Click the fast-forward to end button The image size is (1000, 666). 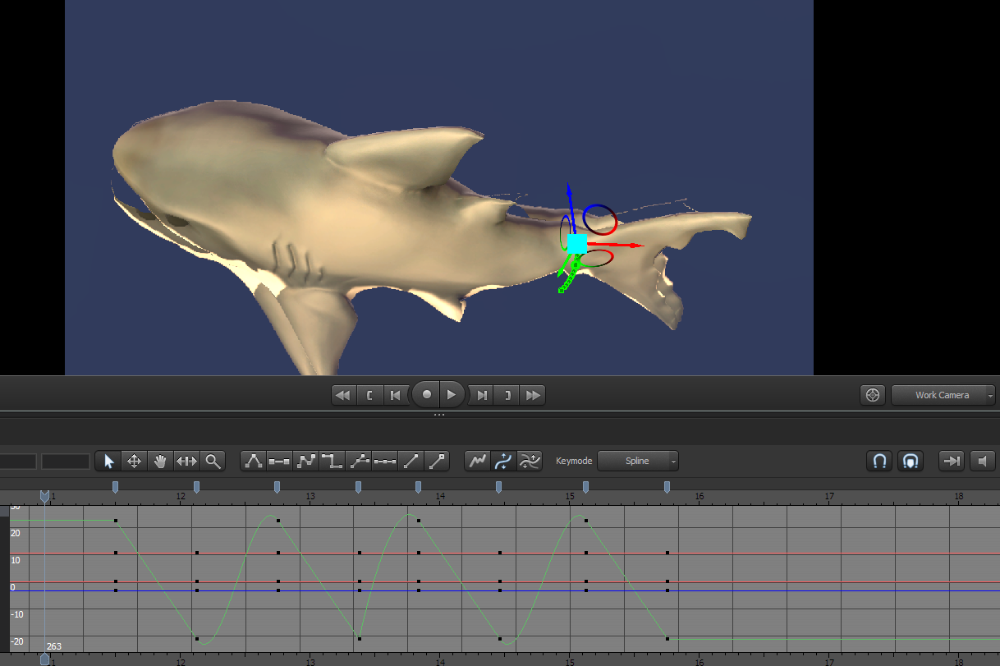[534, 395]
